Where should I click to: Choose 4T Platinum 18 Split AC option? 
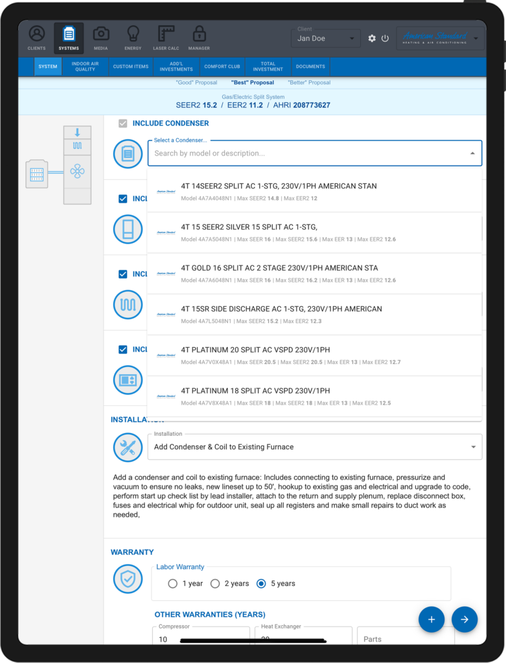pos(314,397)
